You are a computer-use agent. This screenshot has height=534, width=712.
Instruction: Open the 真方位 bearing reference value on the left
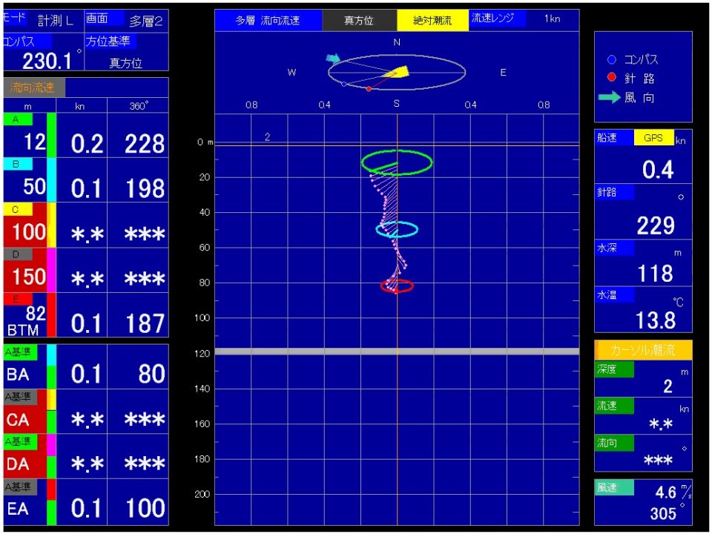tap(126, 62)
